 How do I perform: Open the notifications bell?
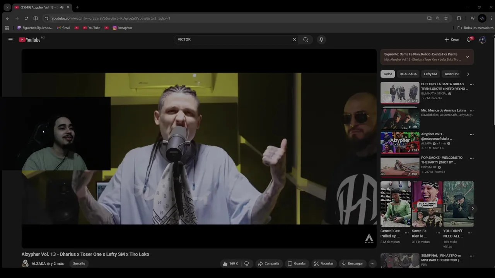469,39
